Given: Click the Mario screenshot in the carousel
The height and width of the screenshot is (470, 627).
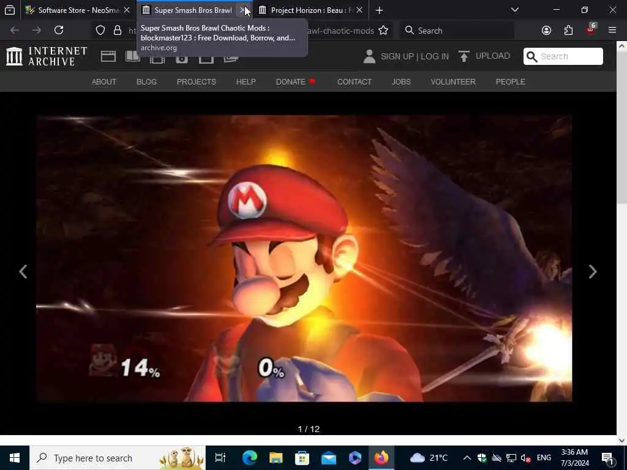Looking at the screenshot, I should (304, 259).
